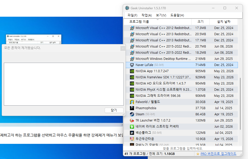Click the 닫기 button in the dialog

pyautogui.click(x=114, y=110)
